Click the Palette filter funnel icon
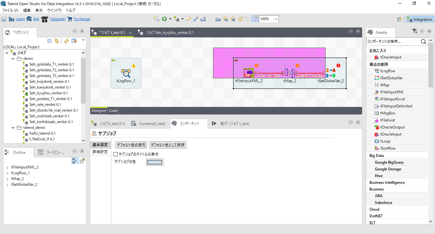 [x=415, y=31]
